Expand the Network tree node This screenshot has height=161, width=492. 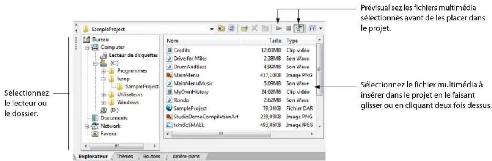[x=87, y=126]
